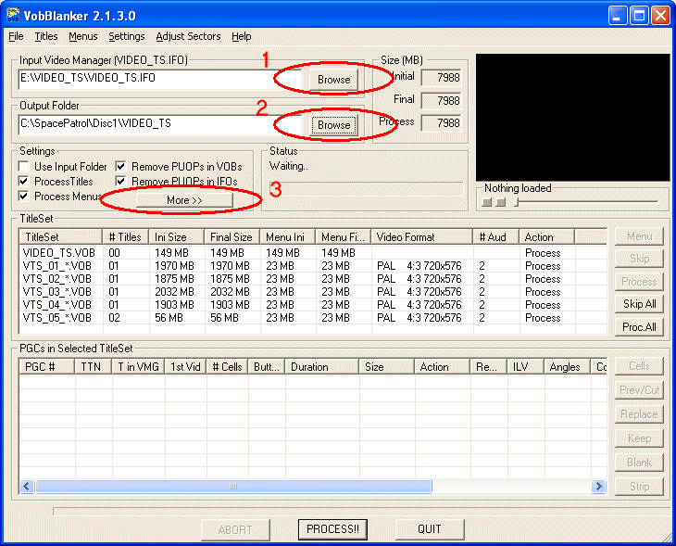Sort by Ini Size column header
The image size is (676, 546).
[x=176, y=237]
